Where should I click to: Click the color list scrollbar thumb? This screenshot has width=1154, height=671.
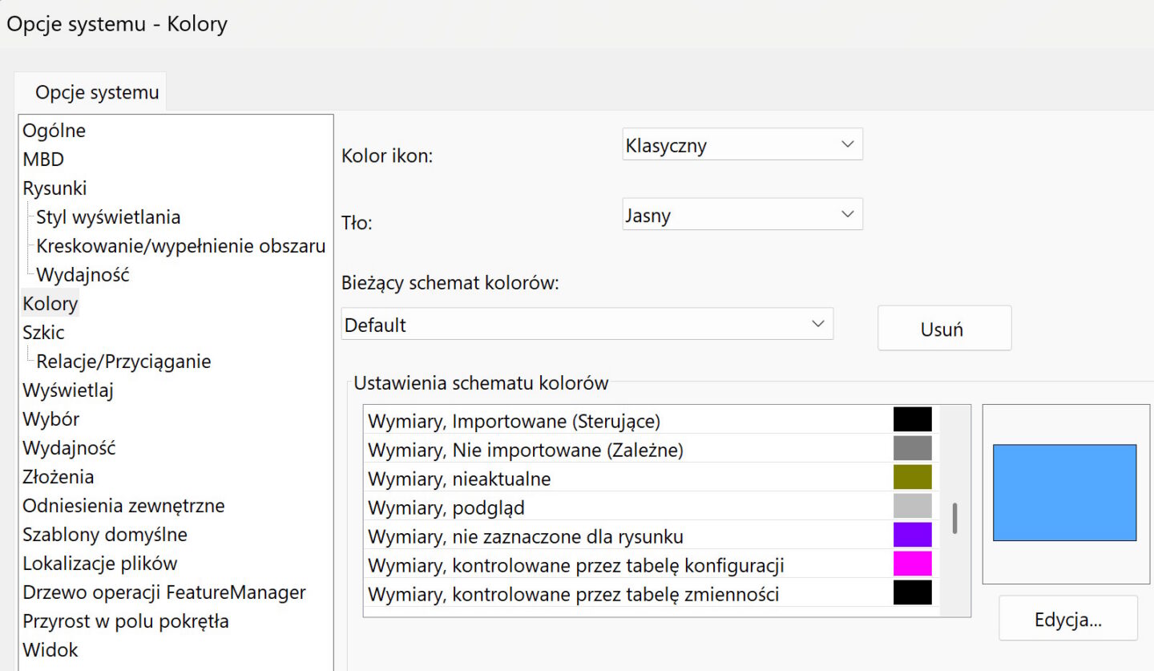pos(954,519)
